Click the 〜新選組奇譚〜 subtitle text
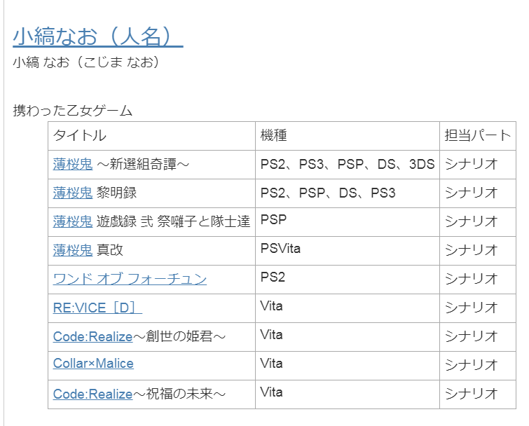 pos(143,165)
